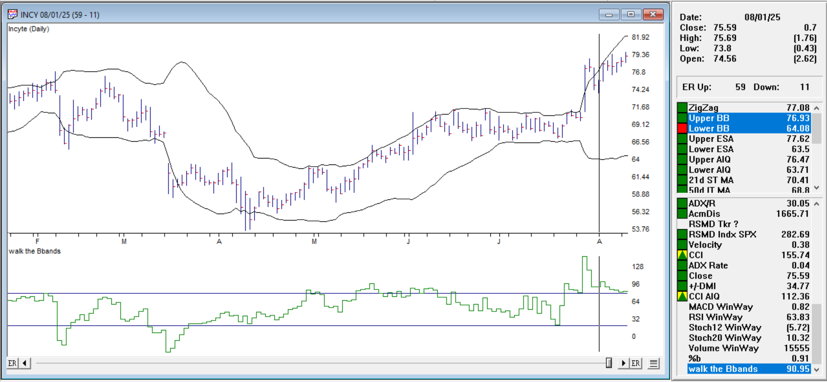Select RSMD Tkr ? row

tap(749, 224)
